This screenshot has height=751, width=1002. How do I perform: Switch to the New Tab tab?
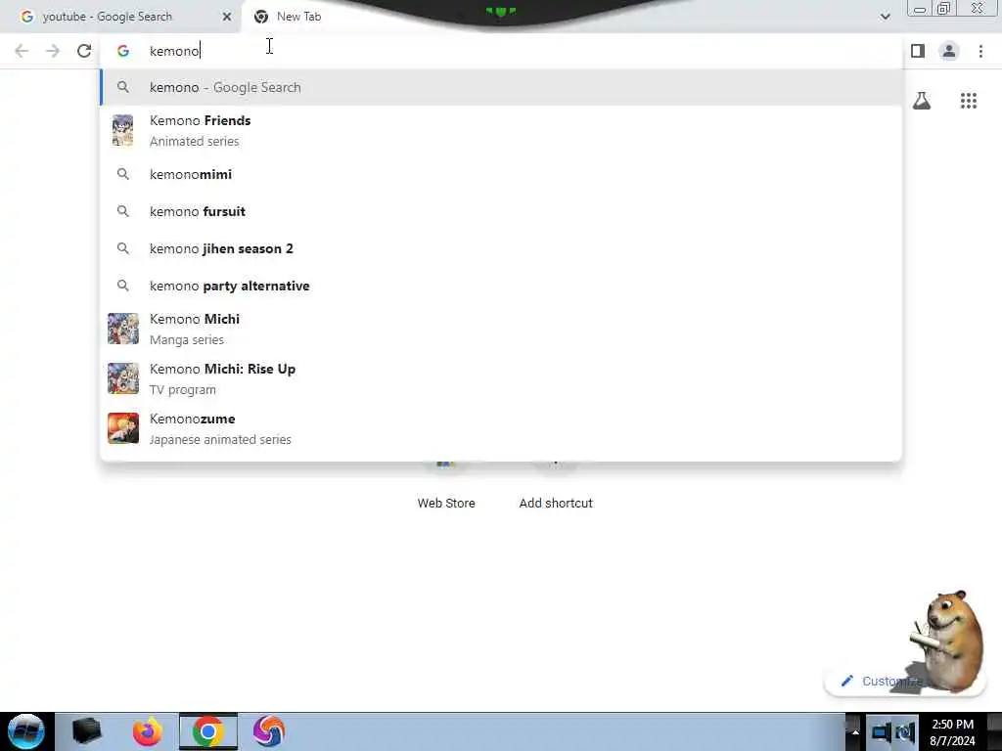(358, 17)
